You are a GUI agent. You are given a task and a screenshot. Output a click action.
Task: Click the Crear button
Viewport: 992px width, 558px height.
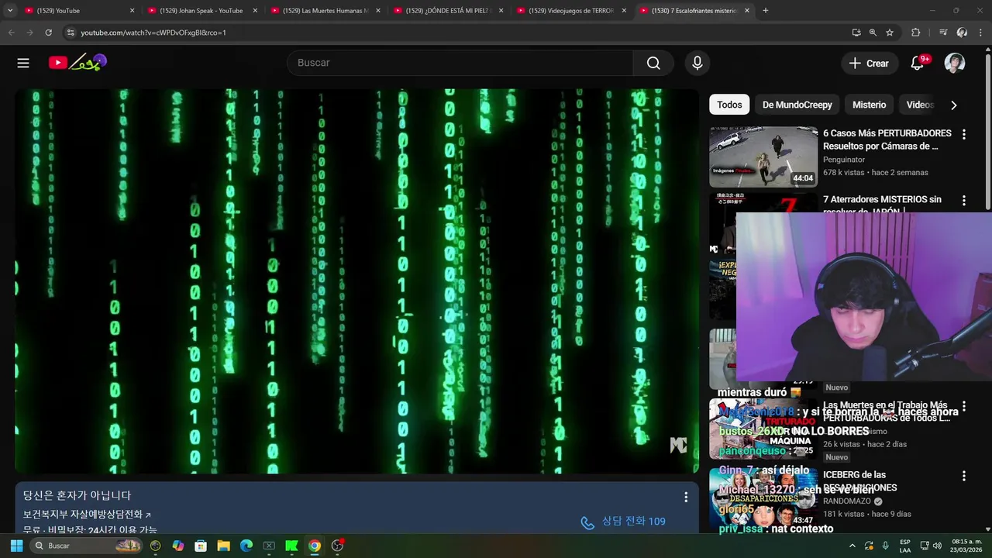coord(869,63)
